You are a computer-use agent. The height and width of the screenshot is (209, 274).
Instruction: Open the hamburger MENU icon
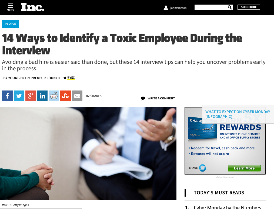point(10,7)
